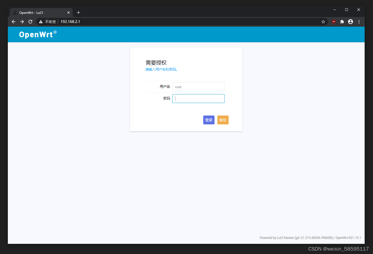Screen dimensions: 373x254
Task: Close the browser window
Action: coord(359,10)
